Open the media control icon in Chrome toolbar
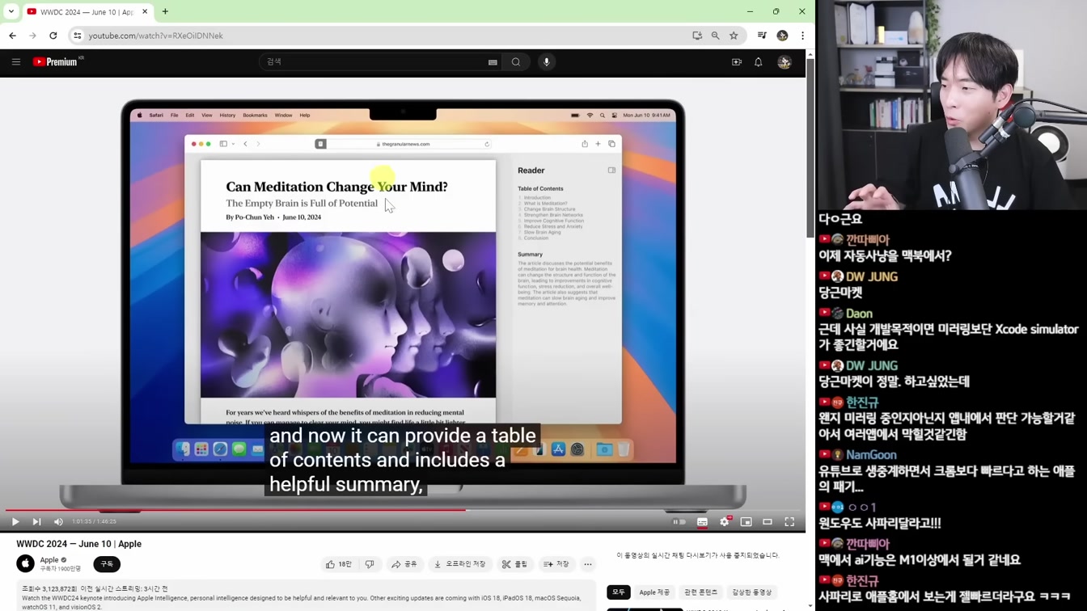The width and height of the screenshot is (1087, 611). (762, 36)
